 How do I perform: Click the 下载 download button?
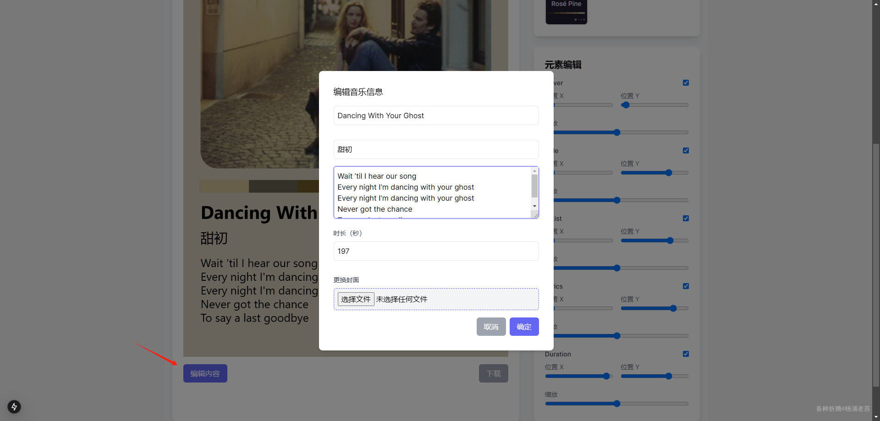(x=494, y=373)
